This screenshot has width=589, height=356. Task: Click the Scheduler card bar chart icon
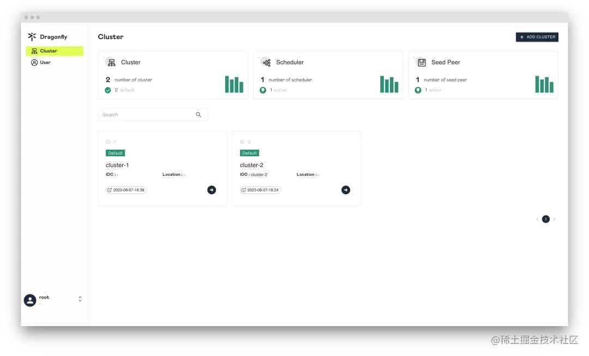[x=389, y=84]
